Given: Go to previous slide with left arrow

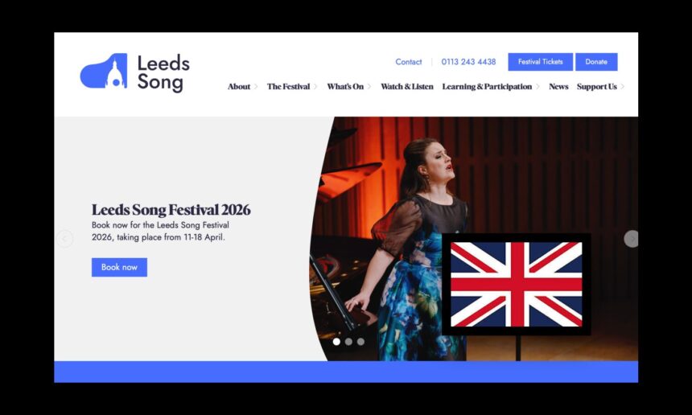Looking at the screenshot, I should [x=64, y=239].
